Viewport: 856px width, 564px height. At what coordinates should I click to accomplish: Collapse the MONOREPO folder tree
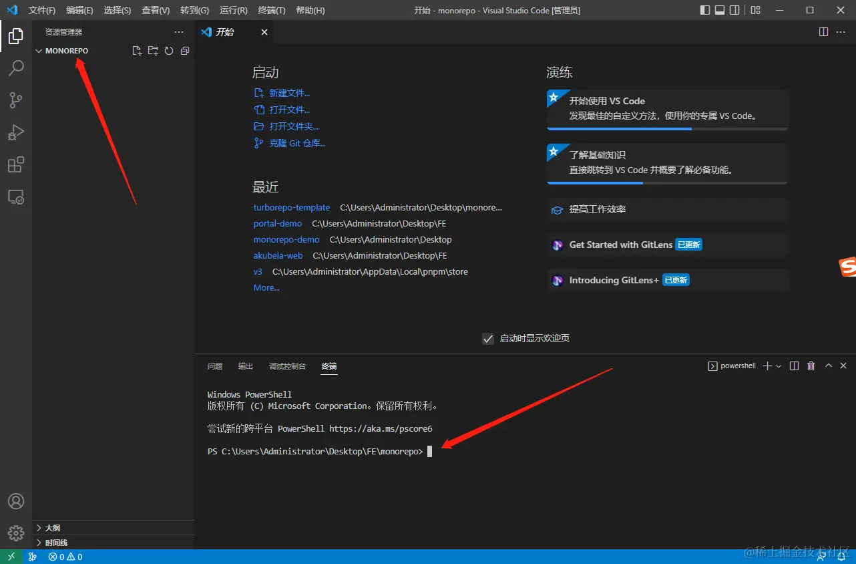(x=39, y=50)
